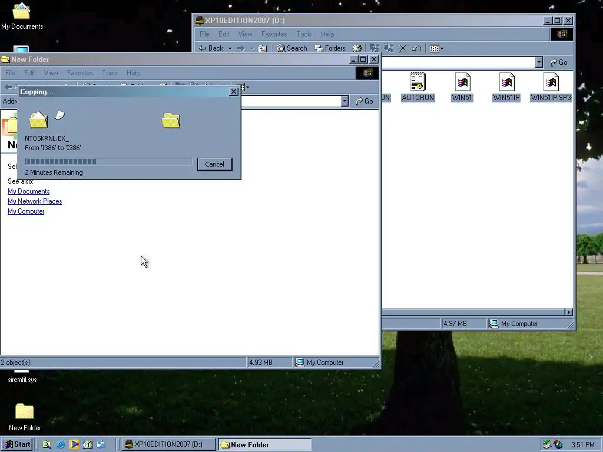The image size is (603, 452).
Task: Click right arrow of D: window horizontal scrollbar
Action: (x=569, y=312)
